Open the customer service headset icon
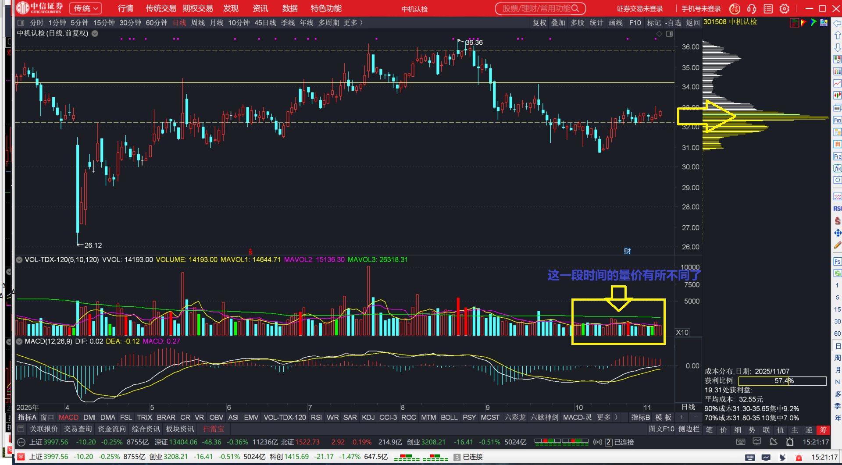 [x=752, y=9]
